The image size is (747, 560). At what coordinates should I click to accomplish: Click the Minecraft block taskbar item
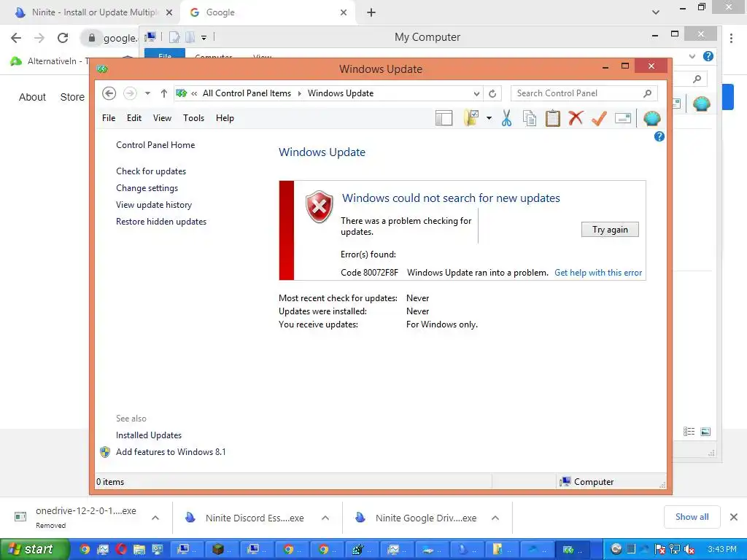[221, 550]
